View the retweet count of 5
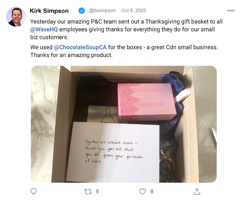 point(97,192)
